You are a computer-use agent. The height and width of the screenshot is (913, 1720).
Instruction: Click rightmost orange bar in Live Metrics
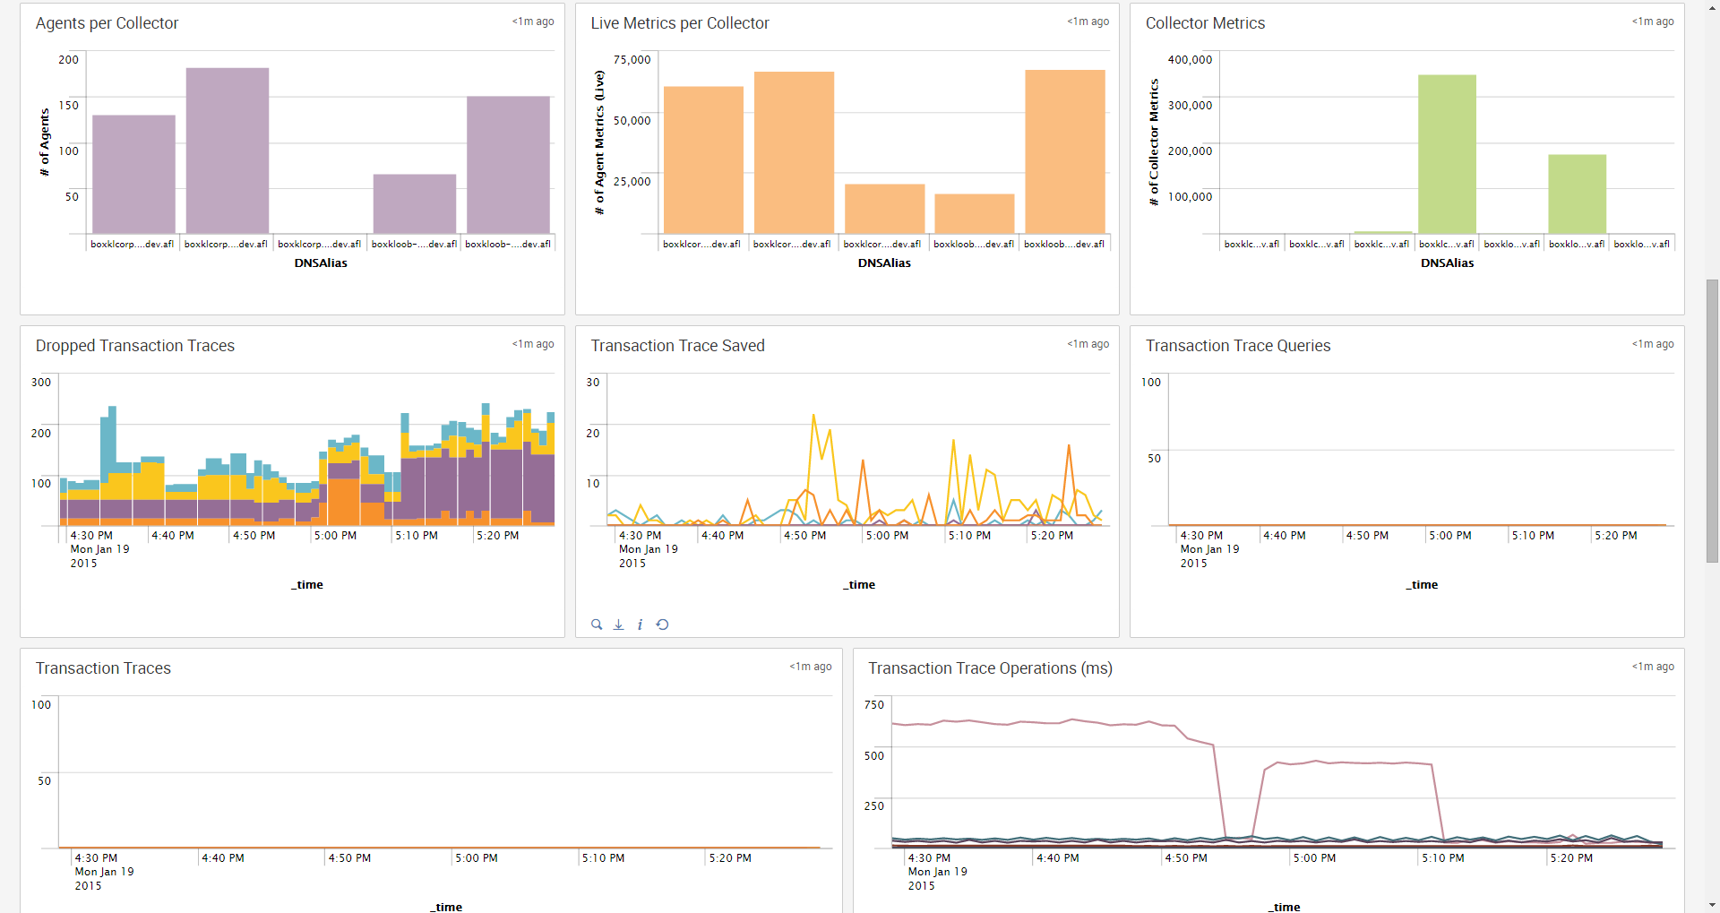pos(1065,151)
